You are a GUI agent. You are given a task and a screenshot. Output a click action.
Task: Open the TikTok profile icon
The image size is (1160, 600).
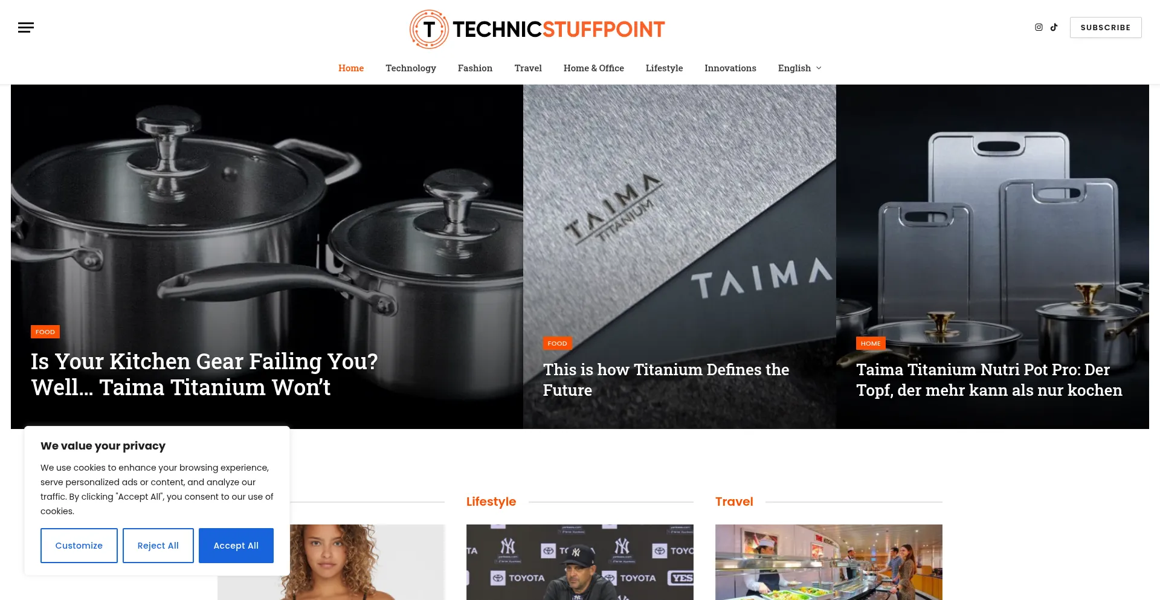click(x=1054, y=27)
